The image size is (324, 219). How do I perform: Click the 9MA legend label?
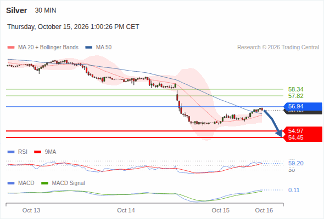pos(51,152)
